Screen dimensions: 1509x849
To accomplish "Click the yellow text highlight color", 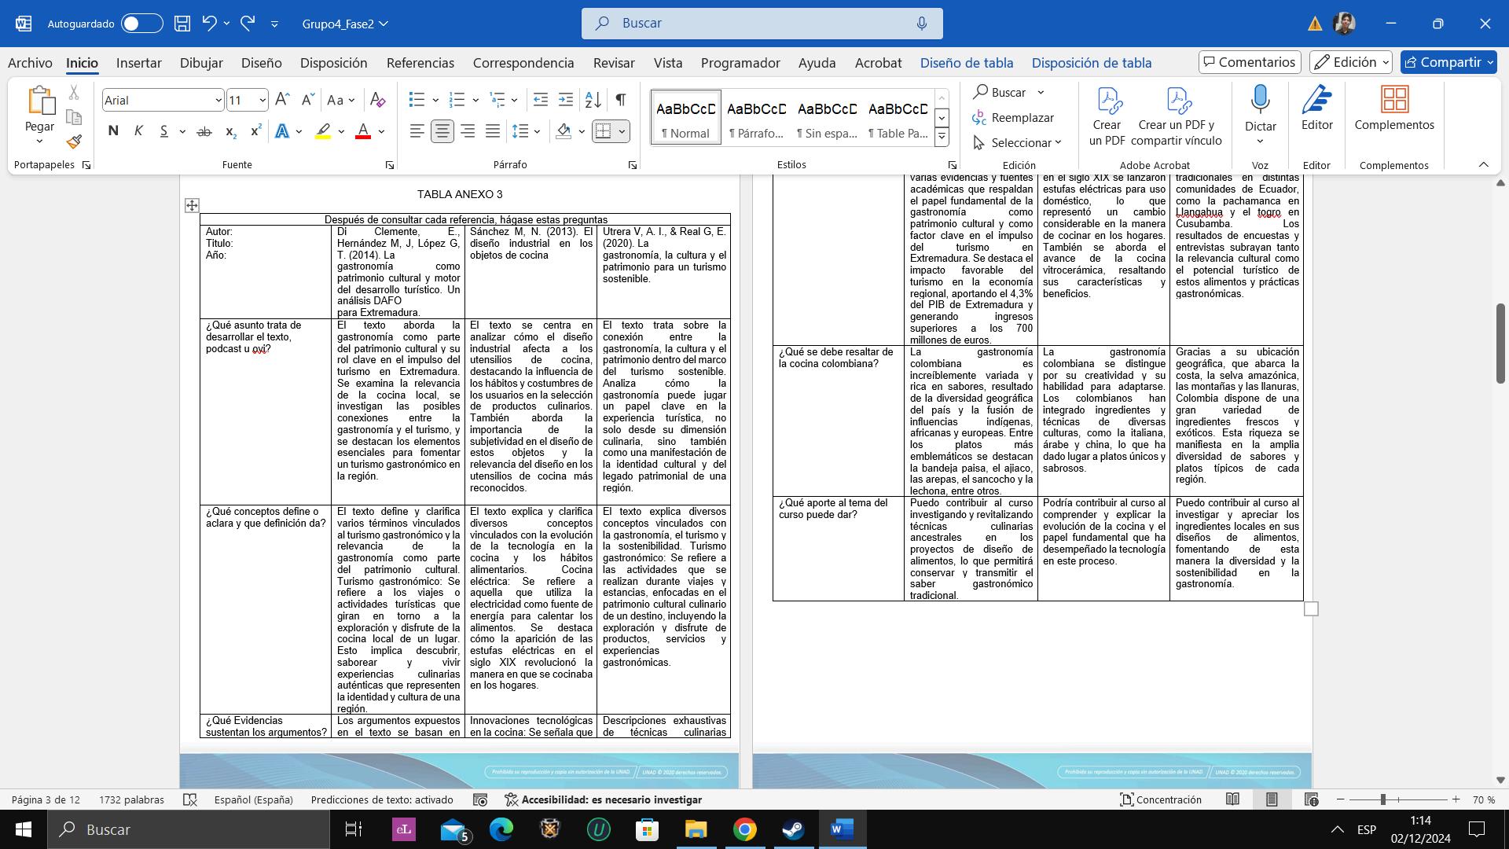I will point(322,131).
